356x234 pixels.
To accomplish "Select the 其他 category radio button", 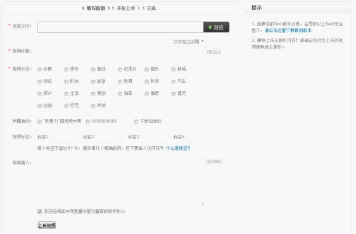I will coord(93,106).
